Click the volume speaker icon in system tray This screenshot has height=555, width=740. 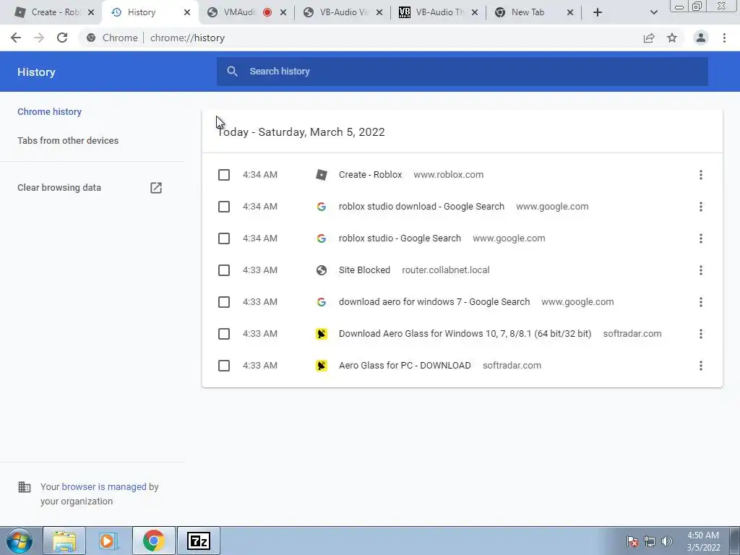pyautogui.click(x=667, y=541)
